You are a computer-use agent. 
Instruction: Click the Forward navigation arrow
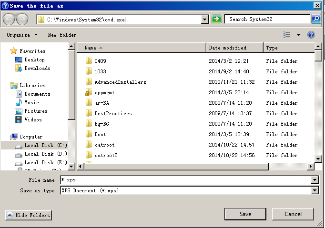pyautogui.click(x=22, y=19)
